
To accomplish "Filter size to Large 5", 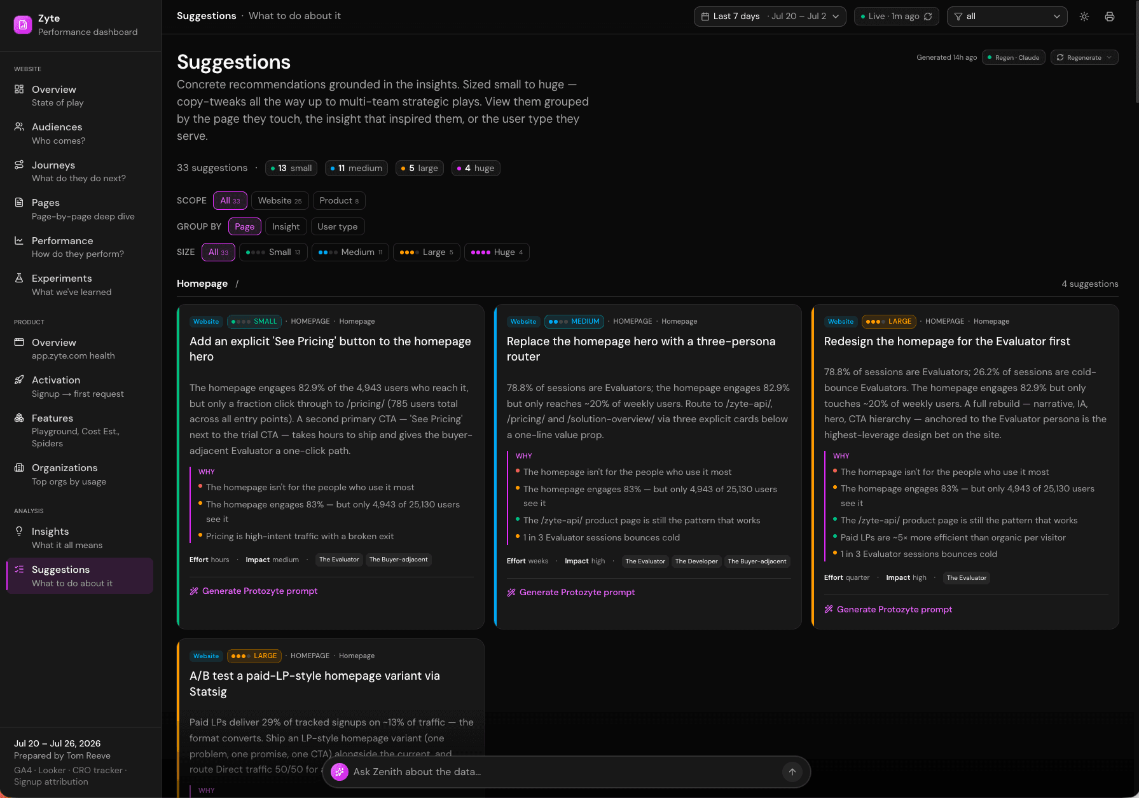I will pyautogui.click(x=427, y=252).
